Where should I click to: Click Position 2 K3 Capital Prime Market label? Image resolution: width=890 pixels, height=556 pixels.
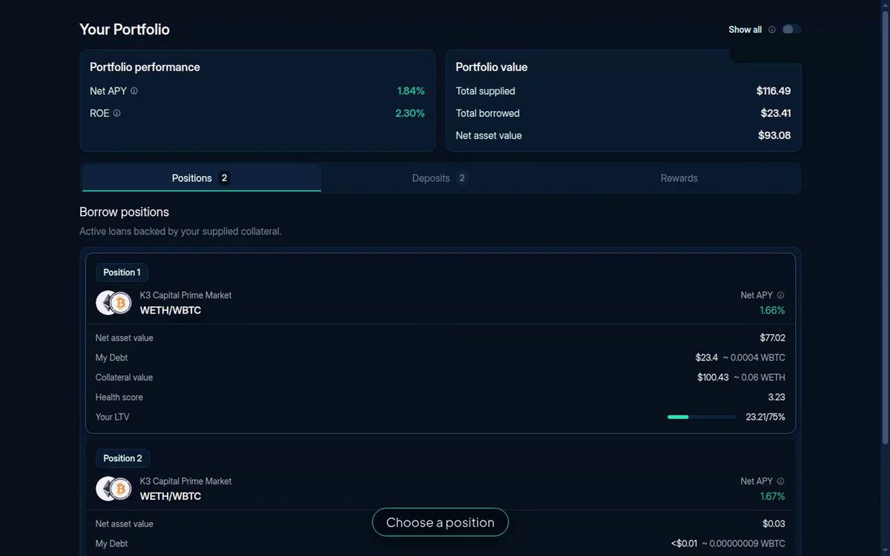coord(185,481)
